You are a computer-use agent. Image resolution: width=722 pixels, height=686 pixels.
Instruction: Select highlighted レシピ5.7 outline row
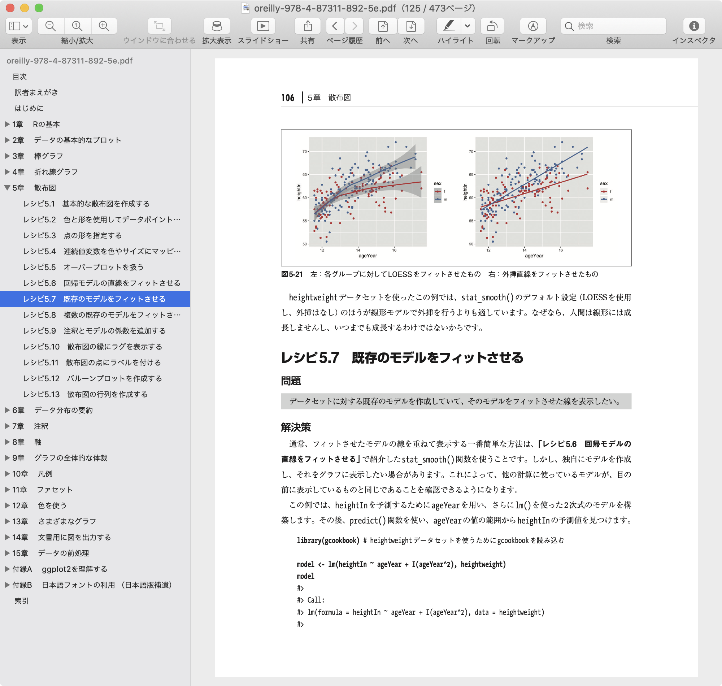tap(95, 299)
